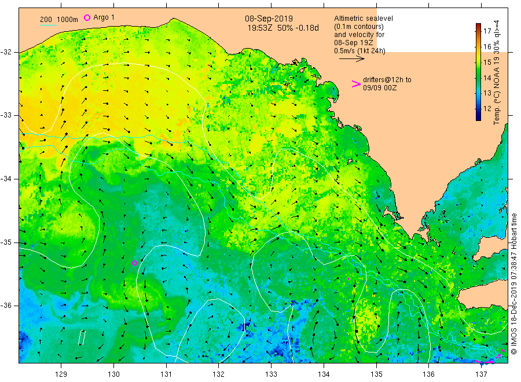
Task: Click the 'Argo 1' legend text
Action: pyautogui.click(x=104, y=17)
